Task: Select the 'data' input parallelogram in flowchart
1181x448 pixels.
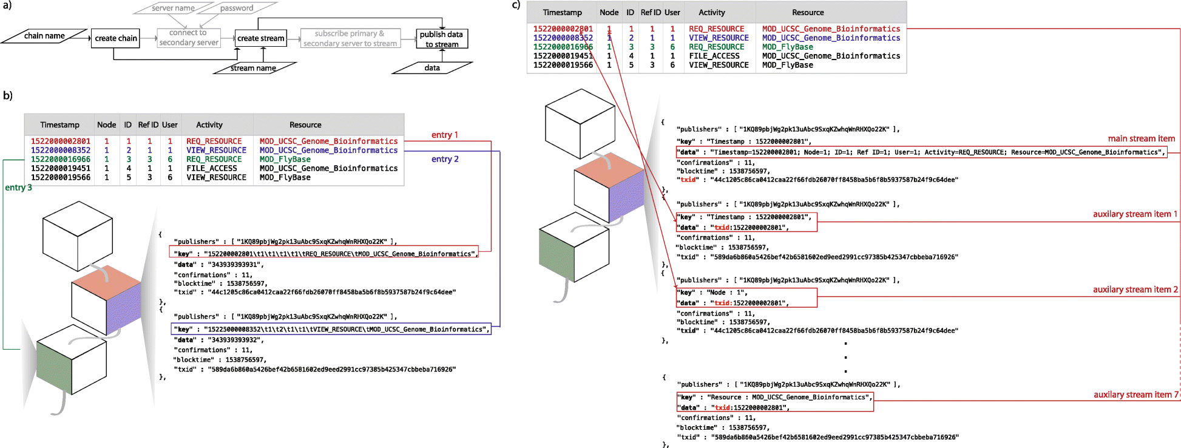Action: [432, 68]
